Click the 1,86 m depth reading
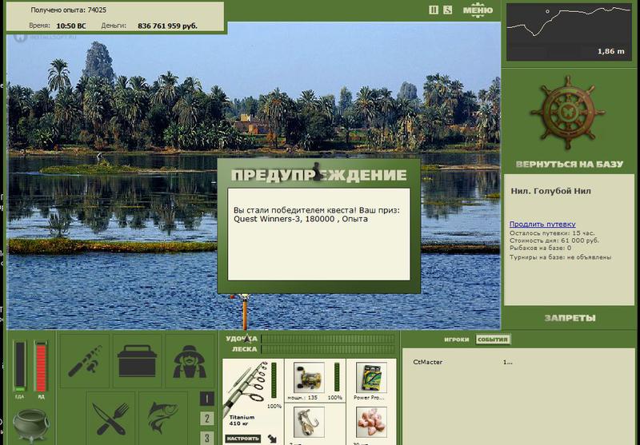Viewport: 640px width, 445px height. pos(610,51)
